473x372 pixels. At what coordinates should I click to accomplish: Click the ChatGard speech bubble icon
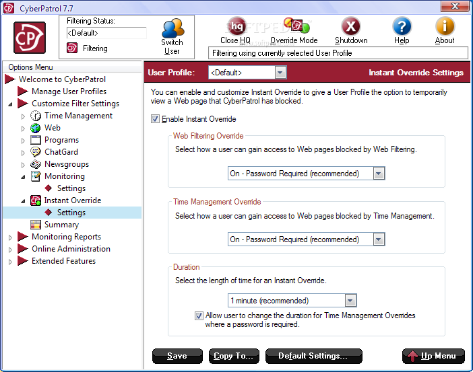coord(36,152)
